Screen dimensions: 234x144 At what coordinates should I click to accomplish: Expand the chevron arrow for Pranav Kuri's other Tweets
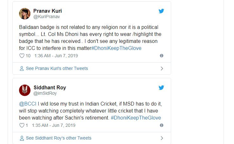click(x=162, y=68)
